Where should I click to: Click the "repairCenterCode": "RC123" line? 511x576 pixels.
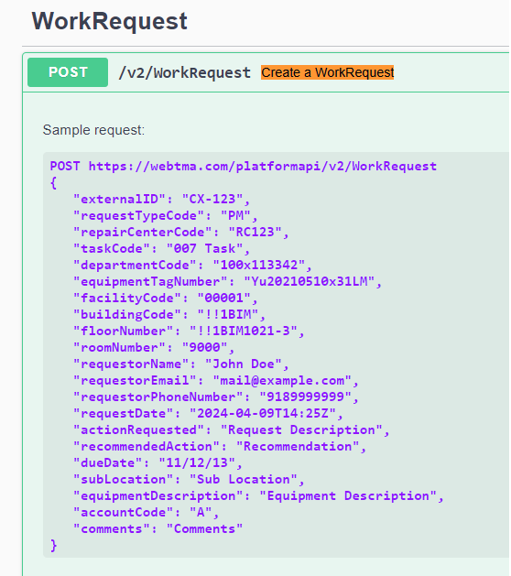pyautogui.click(x=181, y=233)
